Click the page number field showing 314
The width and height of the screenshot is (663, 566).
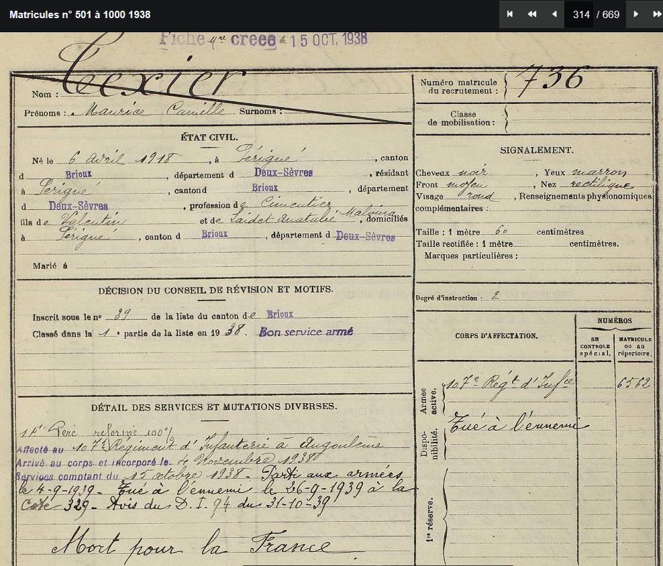[x=581, y=15]
